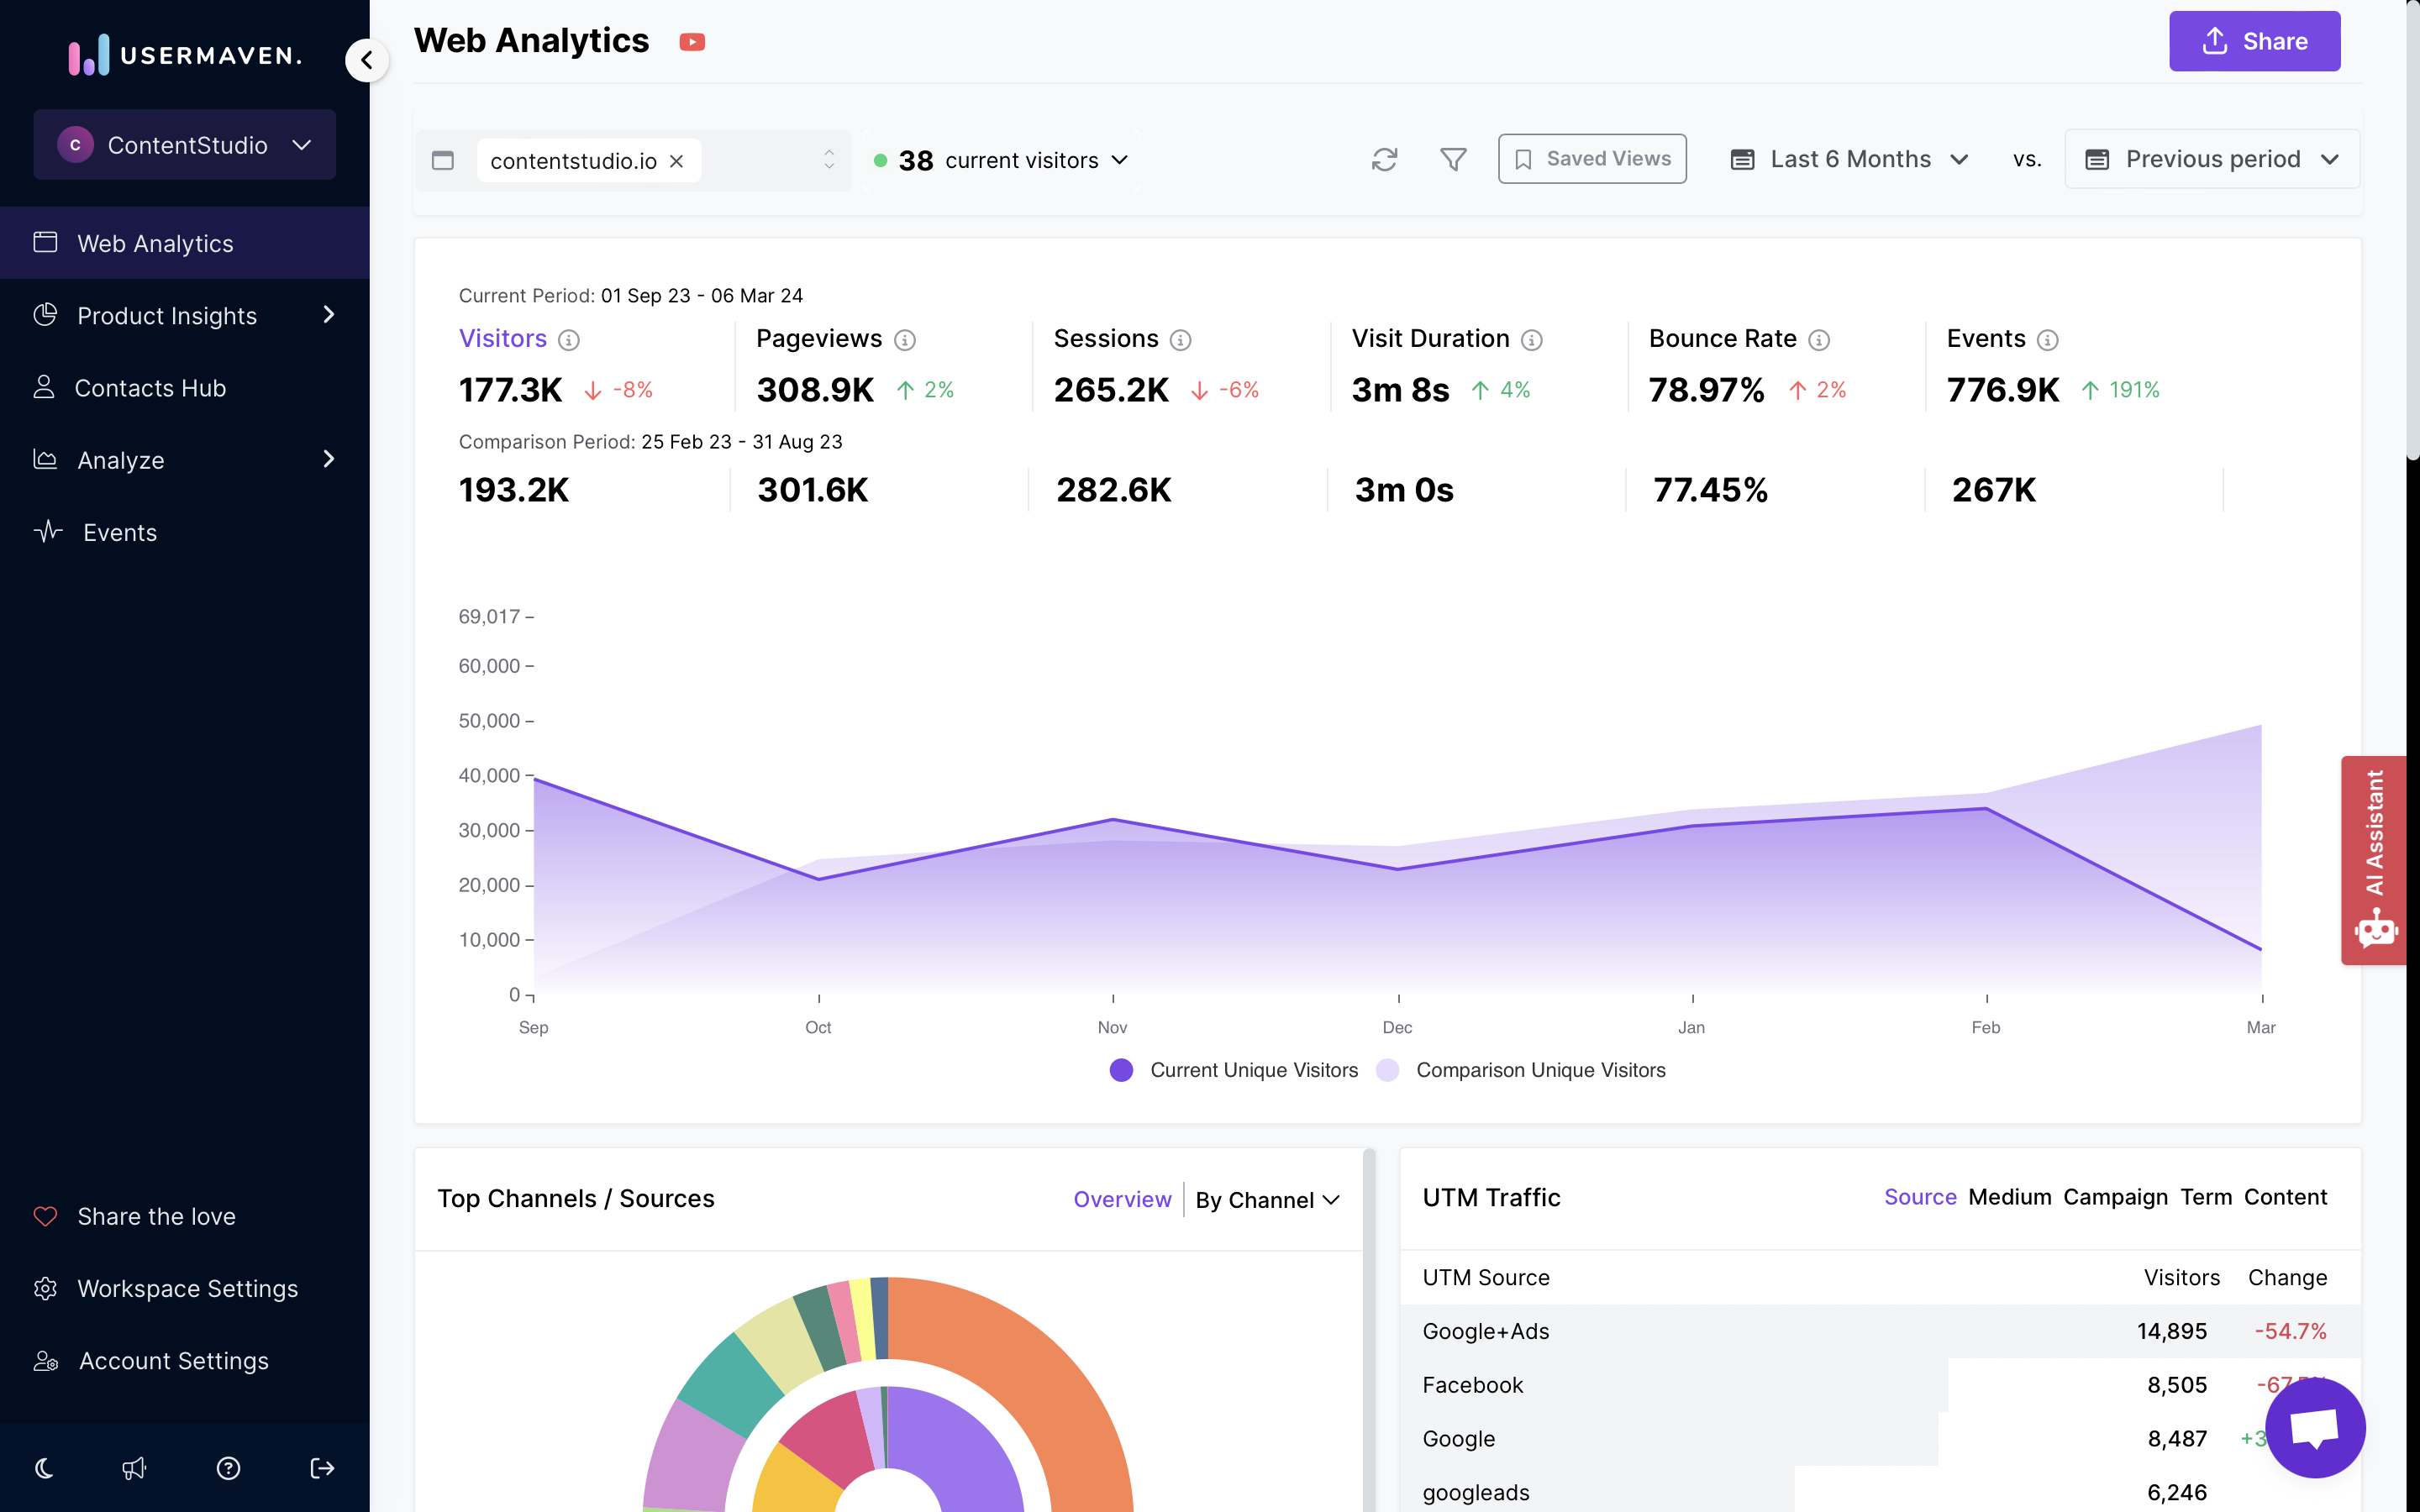
Task: Play the YouTube tutorial video
Action: [692, 41]
